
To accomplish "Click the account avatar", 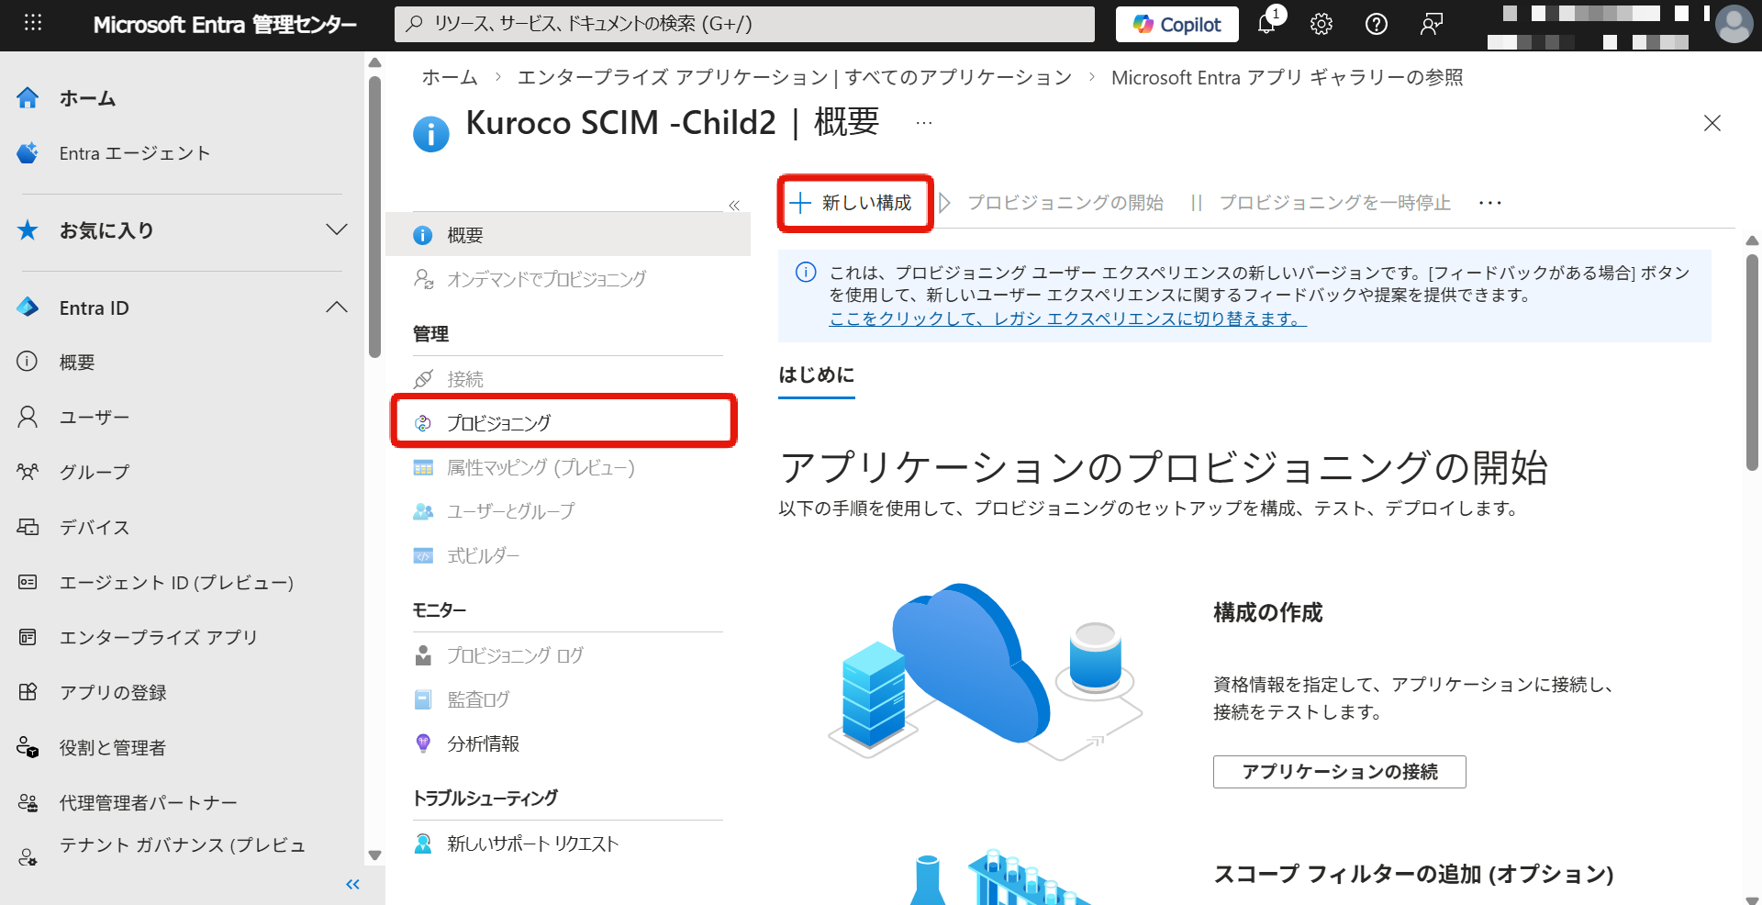I will coord(1733,24).
